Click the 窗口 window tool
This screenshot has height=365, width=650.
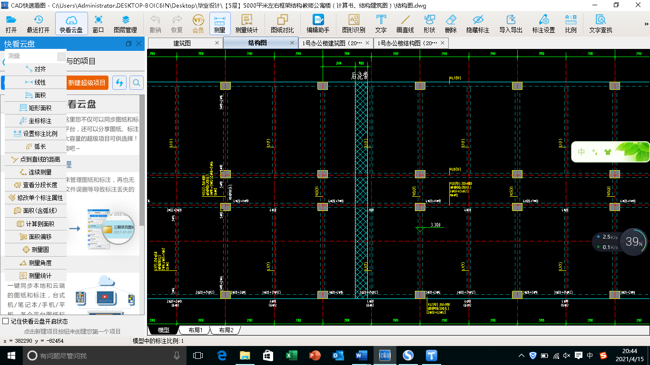point(98,24)
